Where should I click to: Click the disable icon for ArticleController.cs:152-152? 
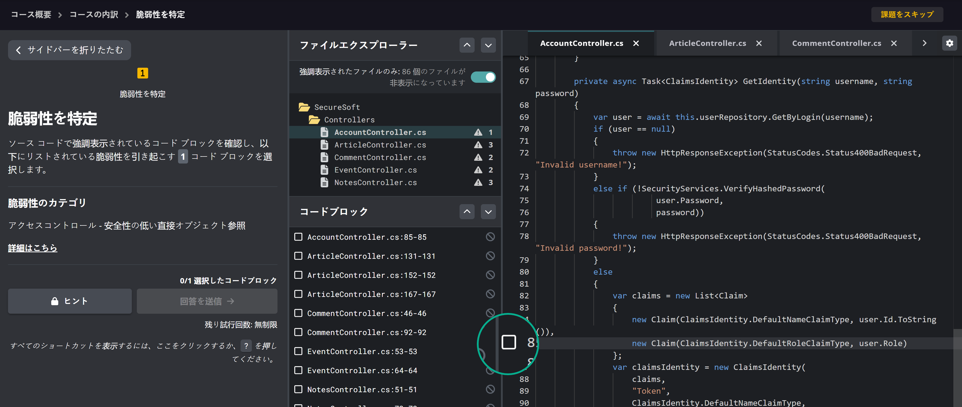490,275
